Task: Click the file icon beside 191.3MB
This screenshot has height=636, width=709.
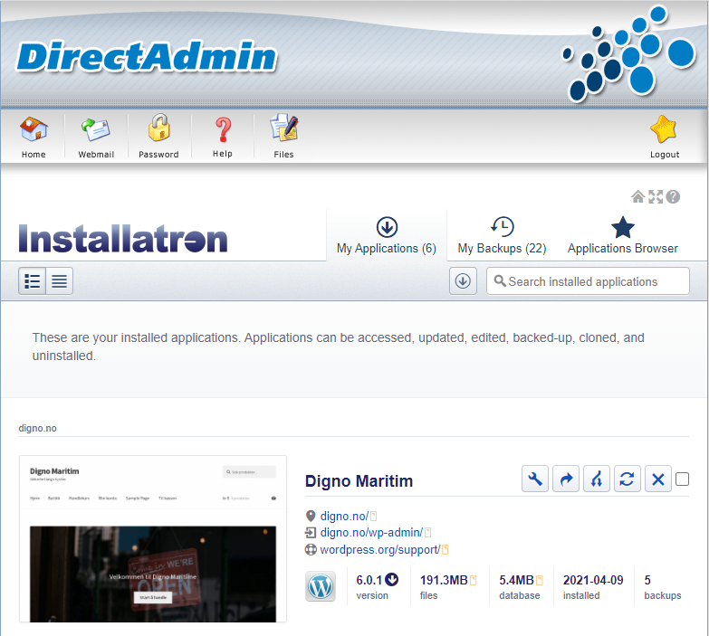Action: pos(473,581)
